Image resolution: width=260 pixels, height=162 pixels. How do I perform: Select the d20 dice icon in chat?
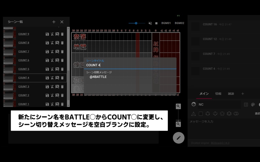pyautogui.click(x=229, y=114)
